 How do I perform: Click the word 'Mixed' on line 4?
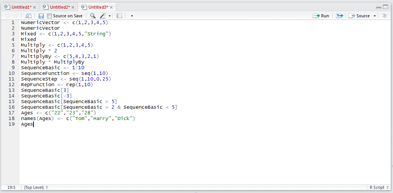tap(29, 40)
